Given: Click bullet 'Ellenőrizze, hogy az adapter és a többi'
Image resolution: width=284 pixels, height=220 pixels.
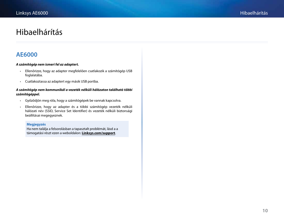Looking at the screenshot, I should click(x=79, y=111).
